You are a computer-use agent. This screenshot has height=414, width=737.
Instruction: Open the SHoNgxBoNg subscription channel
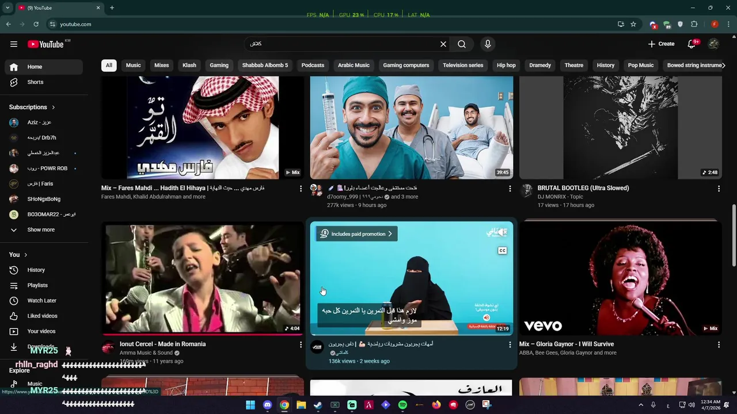coord(44,199)
